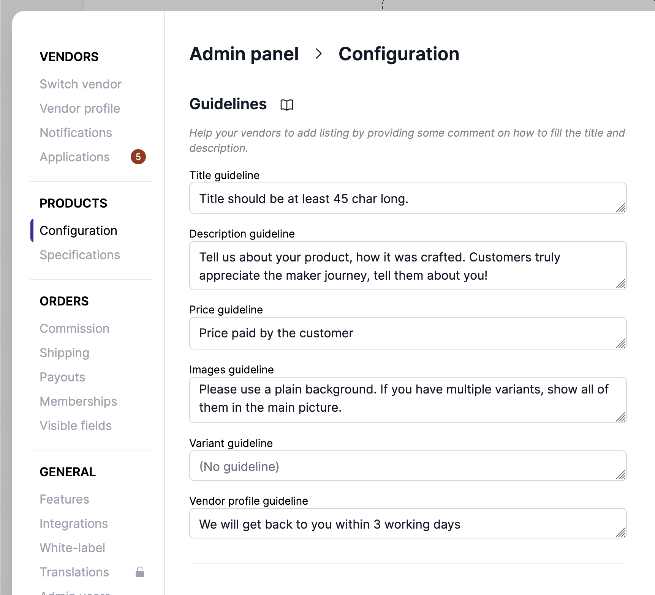The image size is (655, 595).
Task: Go to Visible fields page
Action: (76, 426)
